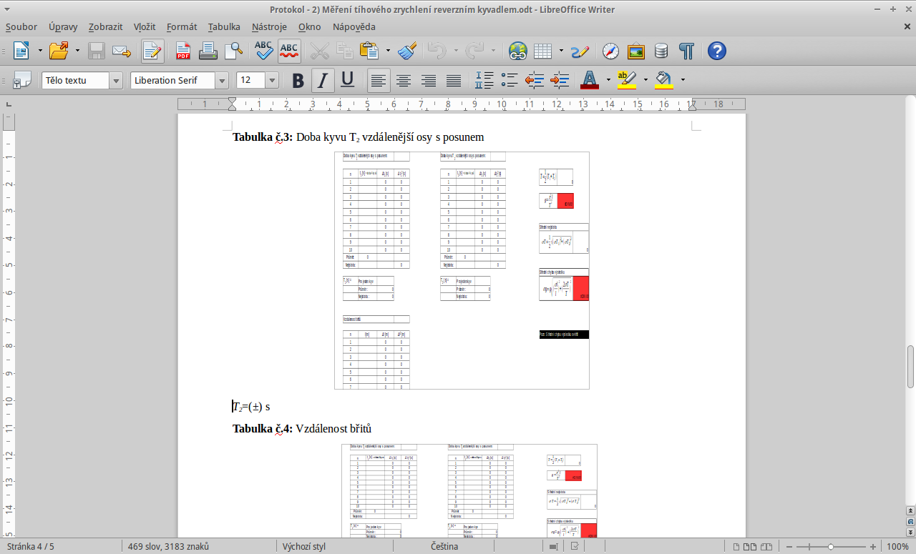Viewport: 916px width, 554px height.
Task: Toggle underline formatting
Action: [x=348, y=80]
